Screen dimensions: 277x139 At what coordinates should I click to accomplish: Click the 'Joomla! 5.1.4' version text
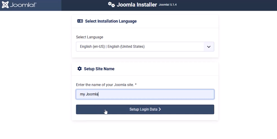[x=167, y=5]
